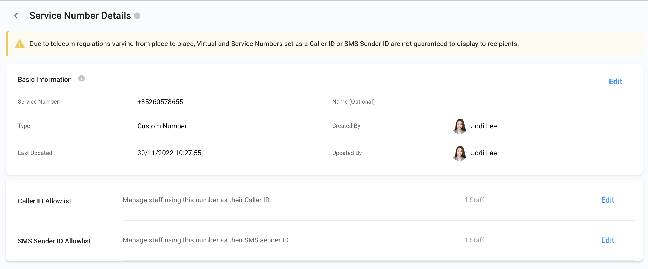Click the SMS Sender ID Allowlist heading
The image size is (648, 269).
pyautogui.click(x=54, y=241)
